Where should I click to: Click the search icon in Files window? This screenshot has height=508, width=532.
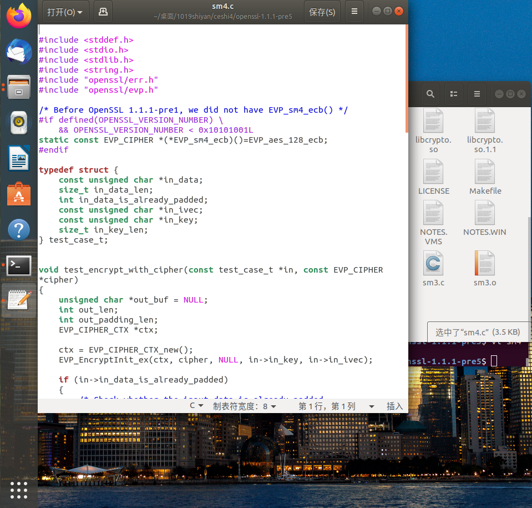click(430, 94)
